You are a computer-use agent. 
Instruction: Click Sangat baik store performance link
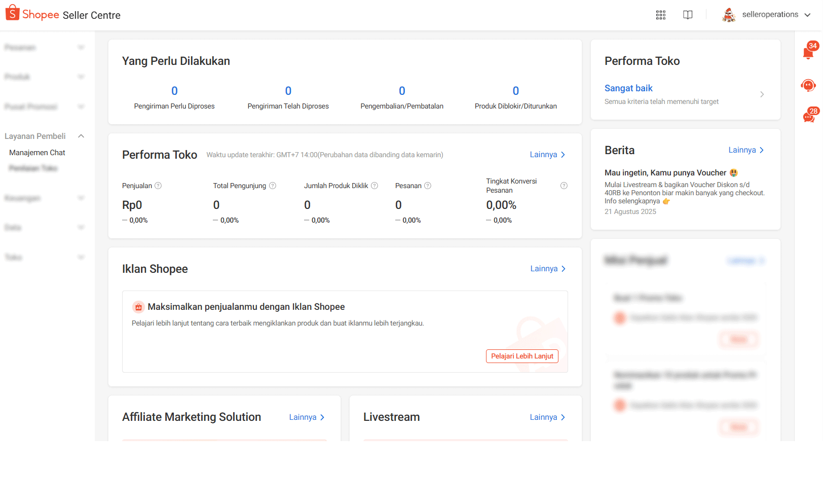click(x=628, y=88)
